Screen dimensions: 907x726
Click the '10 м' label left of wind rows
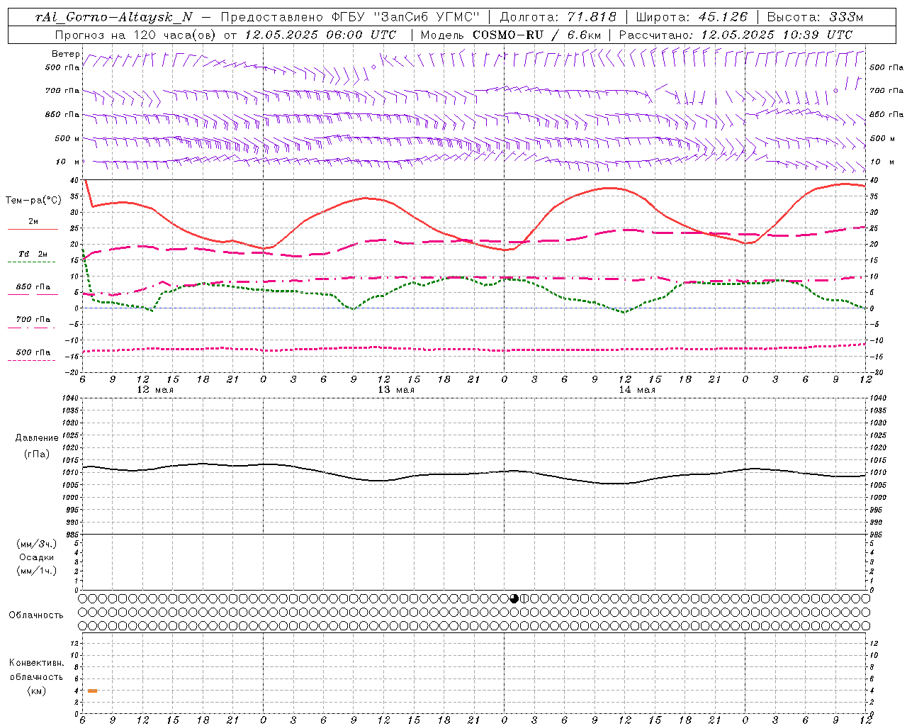click(68, 162)
